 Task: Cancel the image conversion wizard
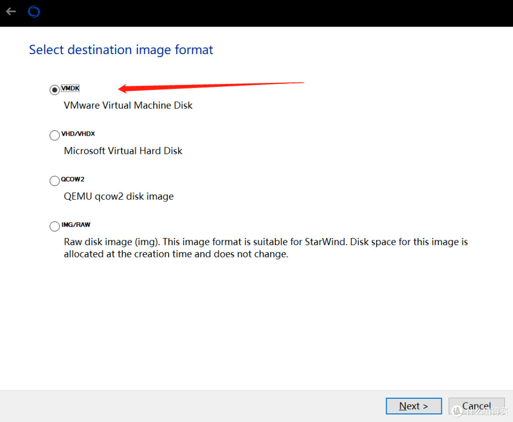[x=476, y=406]
